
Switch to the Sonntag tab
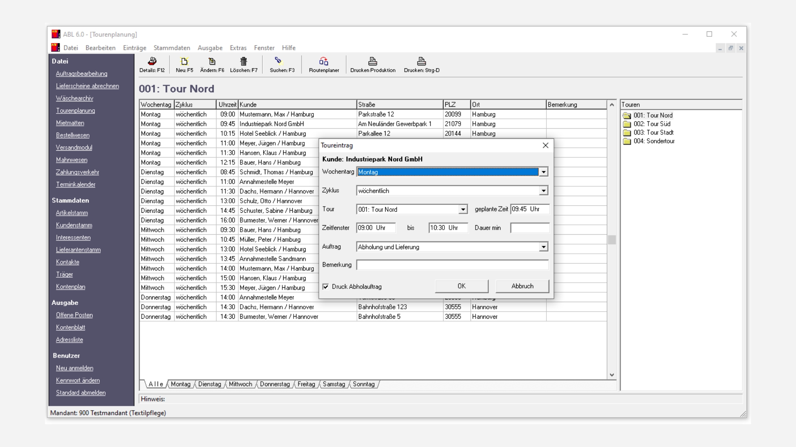click(x=364, y=384)
